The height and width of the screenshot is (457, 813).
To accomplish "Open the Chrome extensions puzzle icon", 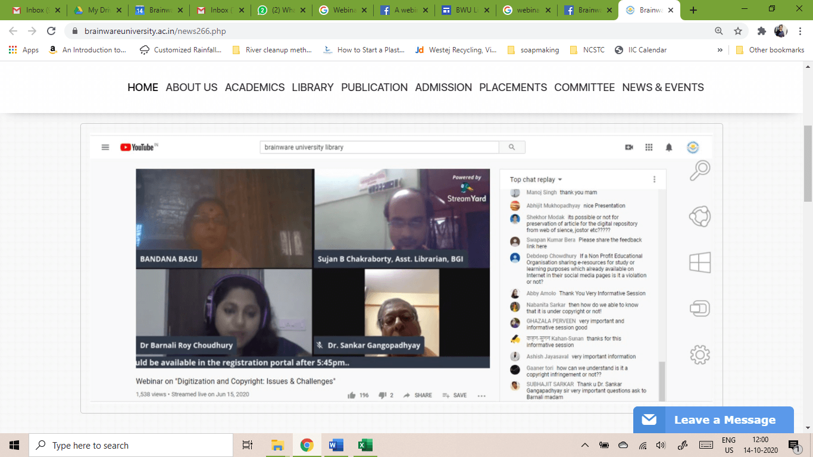I will 761,31.
